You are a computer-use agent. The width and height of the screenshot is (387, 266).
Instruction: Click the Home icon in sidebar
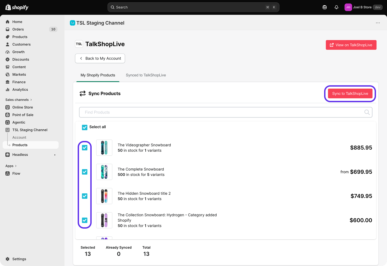pyautogui.click(x=8, y=22)
